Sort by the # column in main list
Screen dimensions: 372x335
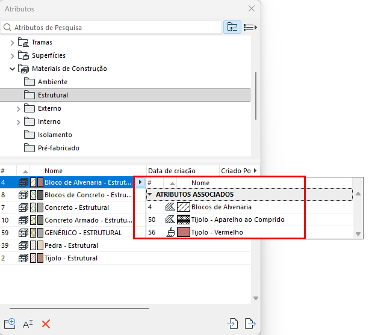tap(8, 171)
